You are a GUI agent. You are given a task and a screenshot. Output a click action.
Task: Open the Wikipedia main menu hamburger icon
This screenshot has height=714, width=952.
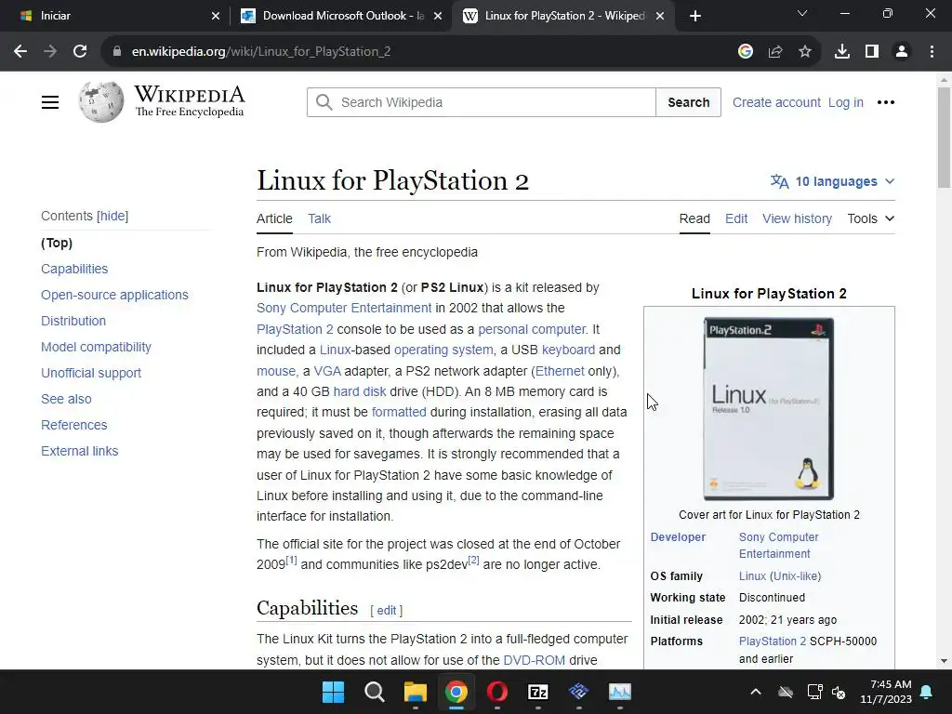[x=50, y=102]
